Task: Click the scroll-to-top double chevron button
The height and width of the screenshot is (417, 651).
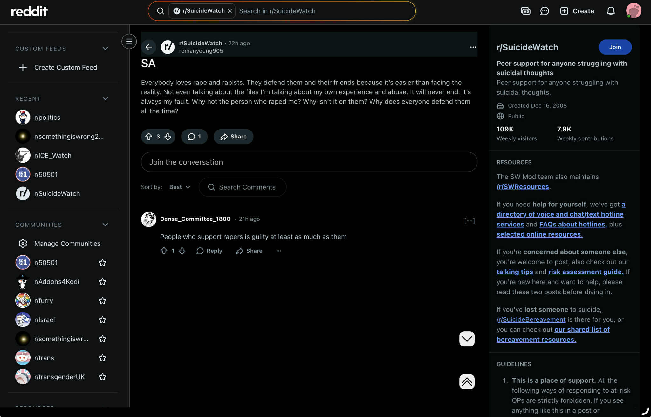Action: coord(467,382)
